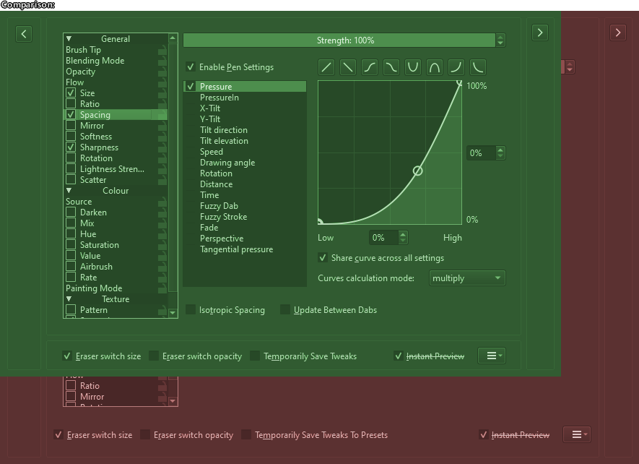This screenshot has height=464, width=639.
Task: Toggle Eraser switch size in red panel
Action: click(x=58, y=434)
